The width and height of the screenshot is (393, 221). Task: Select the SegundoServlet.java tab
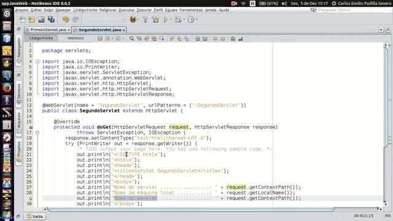(x=99, y=30)
